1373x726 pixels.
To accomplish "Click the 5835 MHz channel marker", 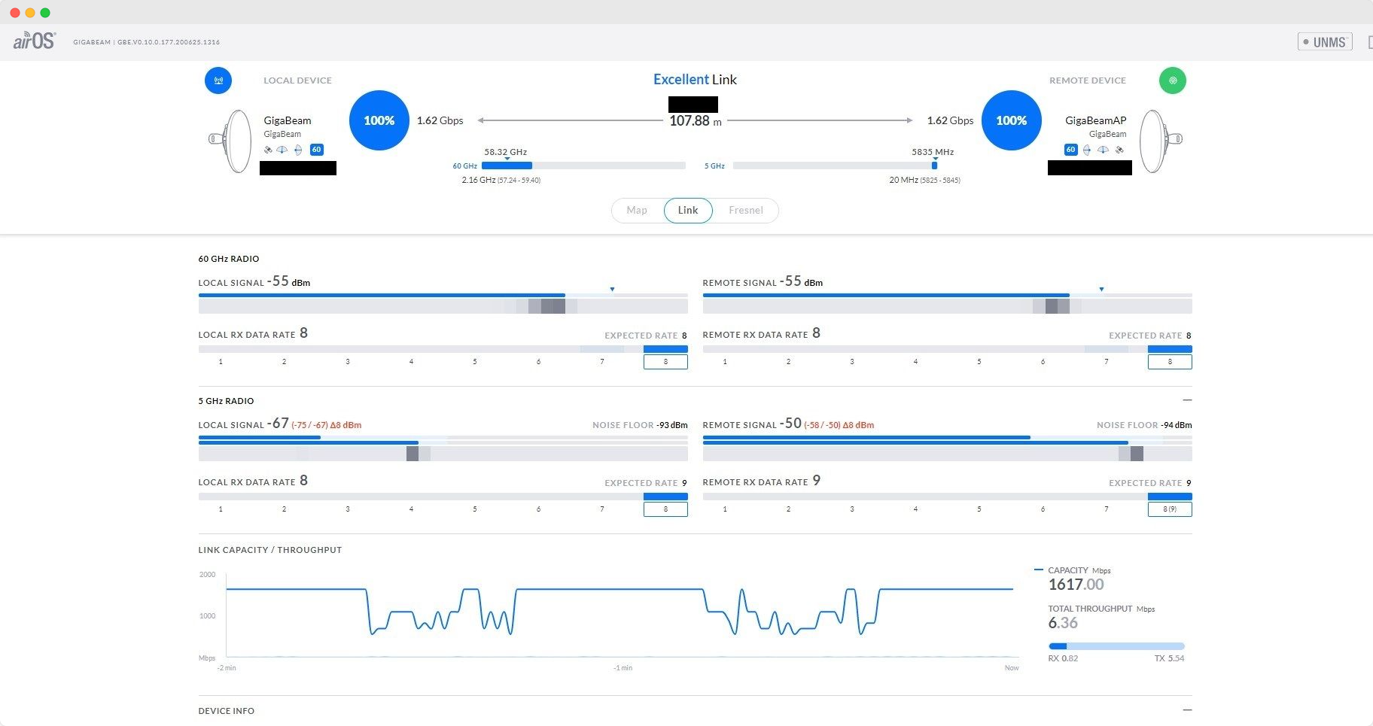I will coord(934,164).
